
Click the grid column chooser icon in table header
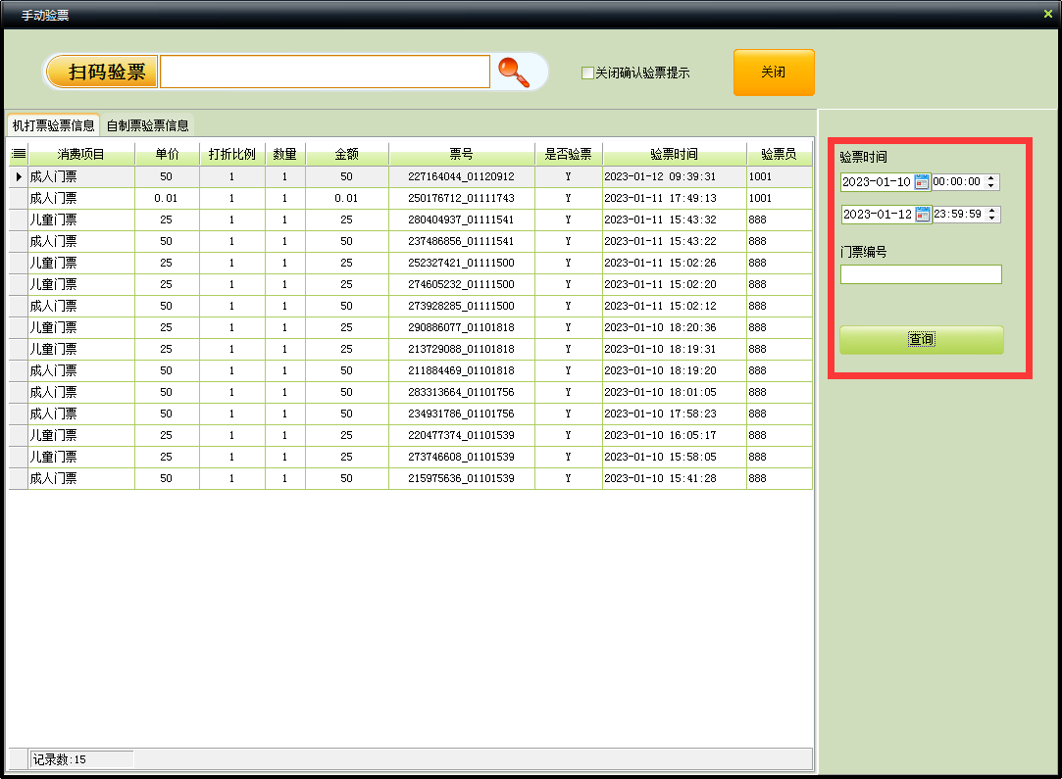(x=18, y=155)
